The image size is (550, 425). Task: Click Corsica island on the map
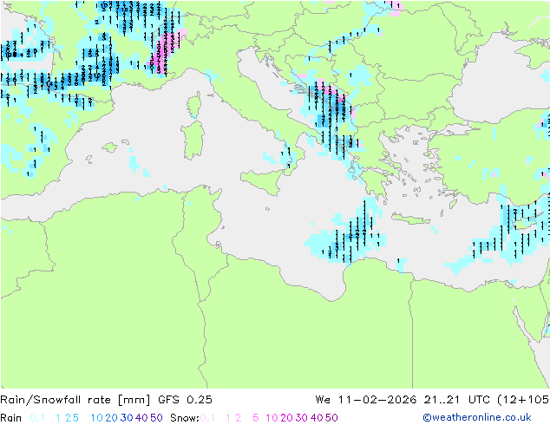click(194, 104)
